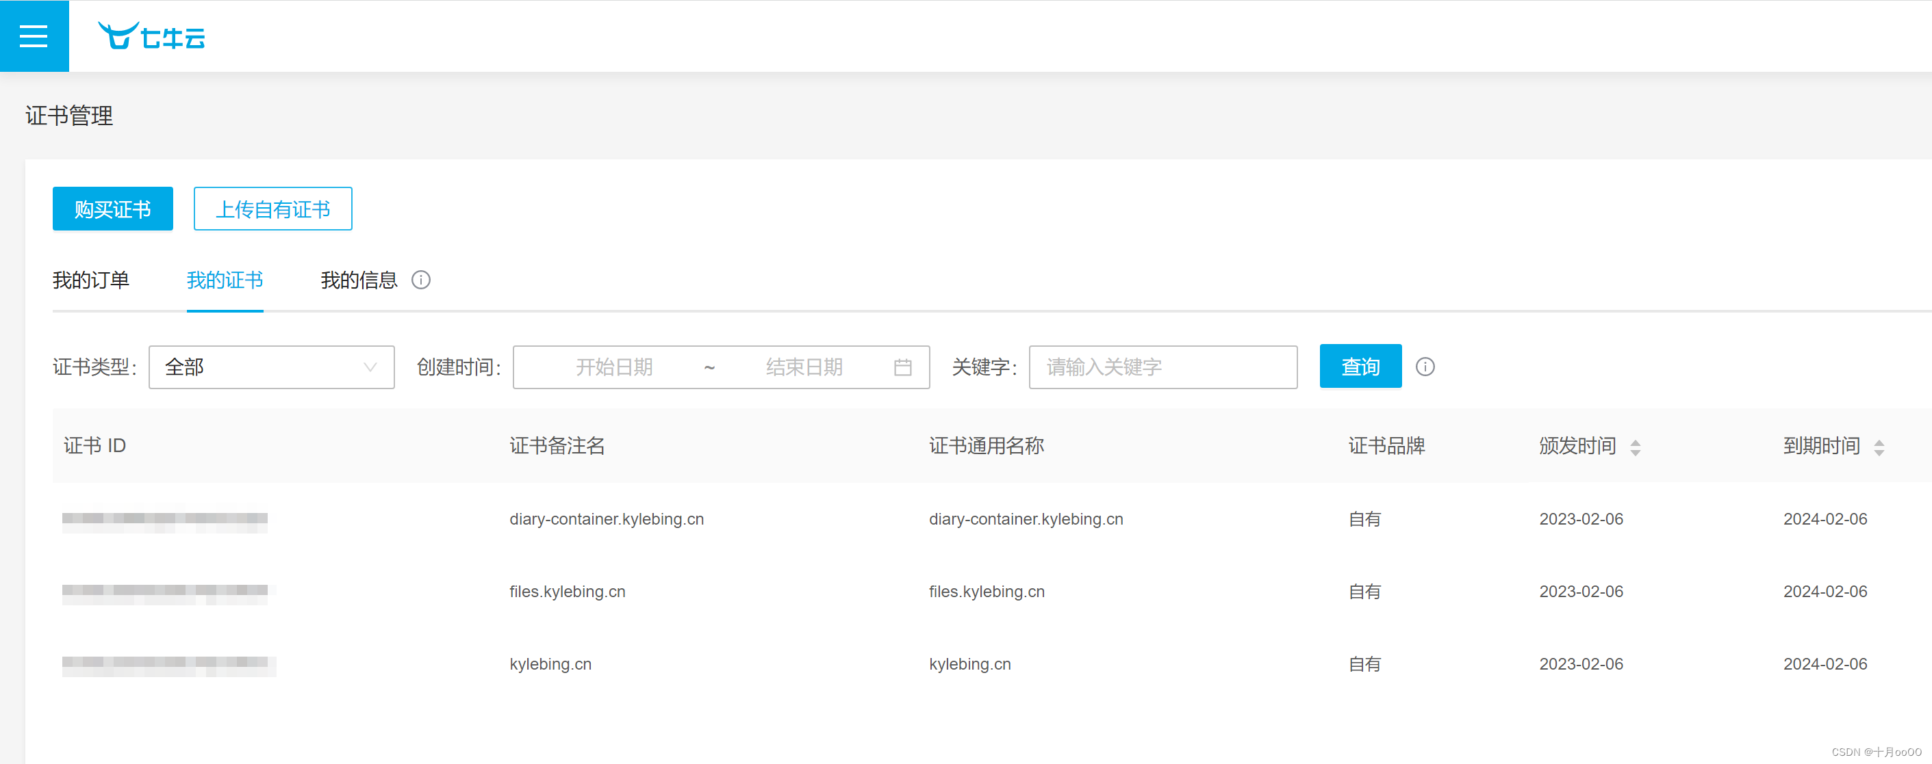Click the Qiniu Cloud logo
This screenshot has height=764, width=1932.
151,36
